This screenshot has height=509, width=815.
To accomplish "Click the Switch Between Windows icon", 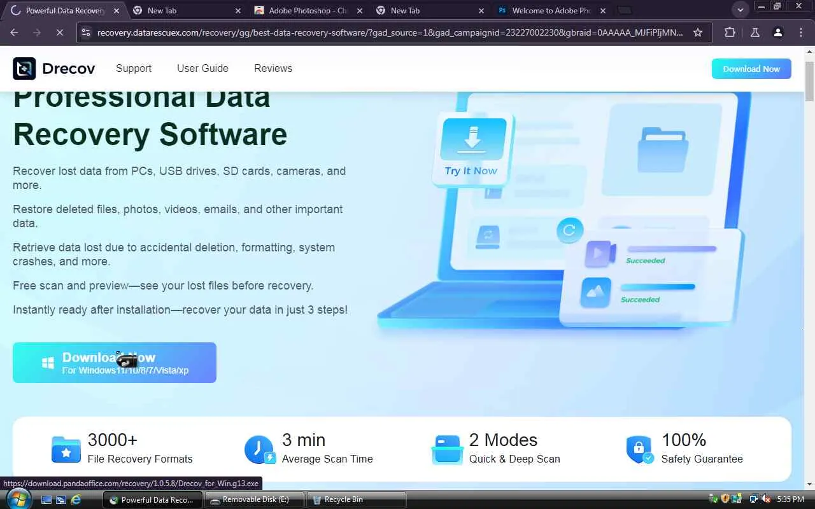I will (x=61, y=500).
